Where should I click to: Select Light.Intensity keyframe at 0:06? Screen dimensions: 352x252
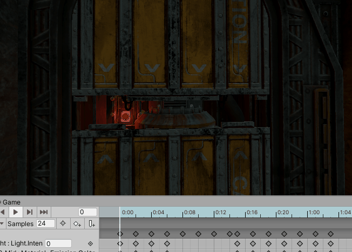click(x=167, y=243)
